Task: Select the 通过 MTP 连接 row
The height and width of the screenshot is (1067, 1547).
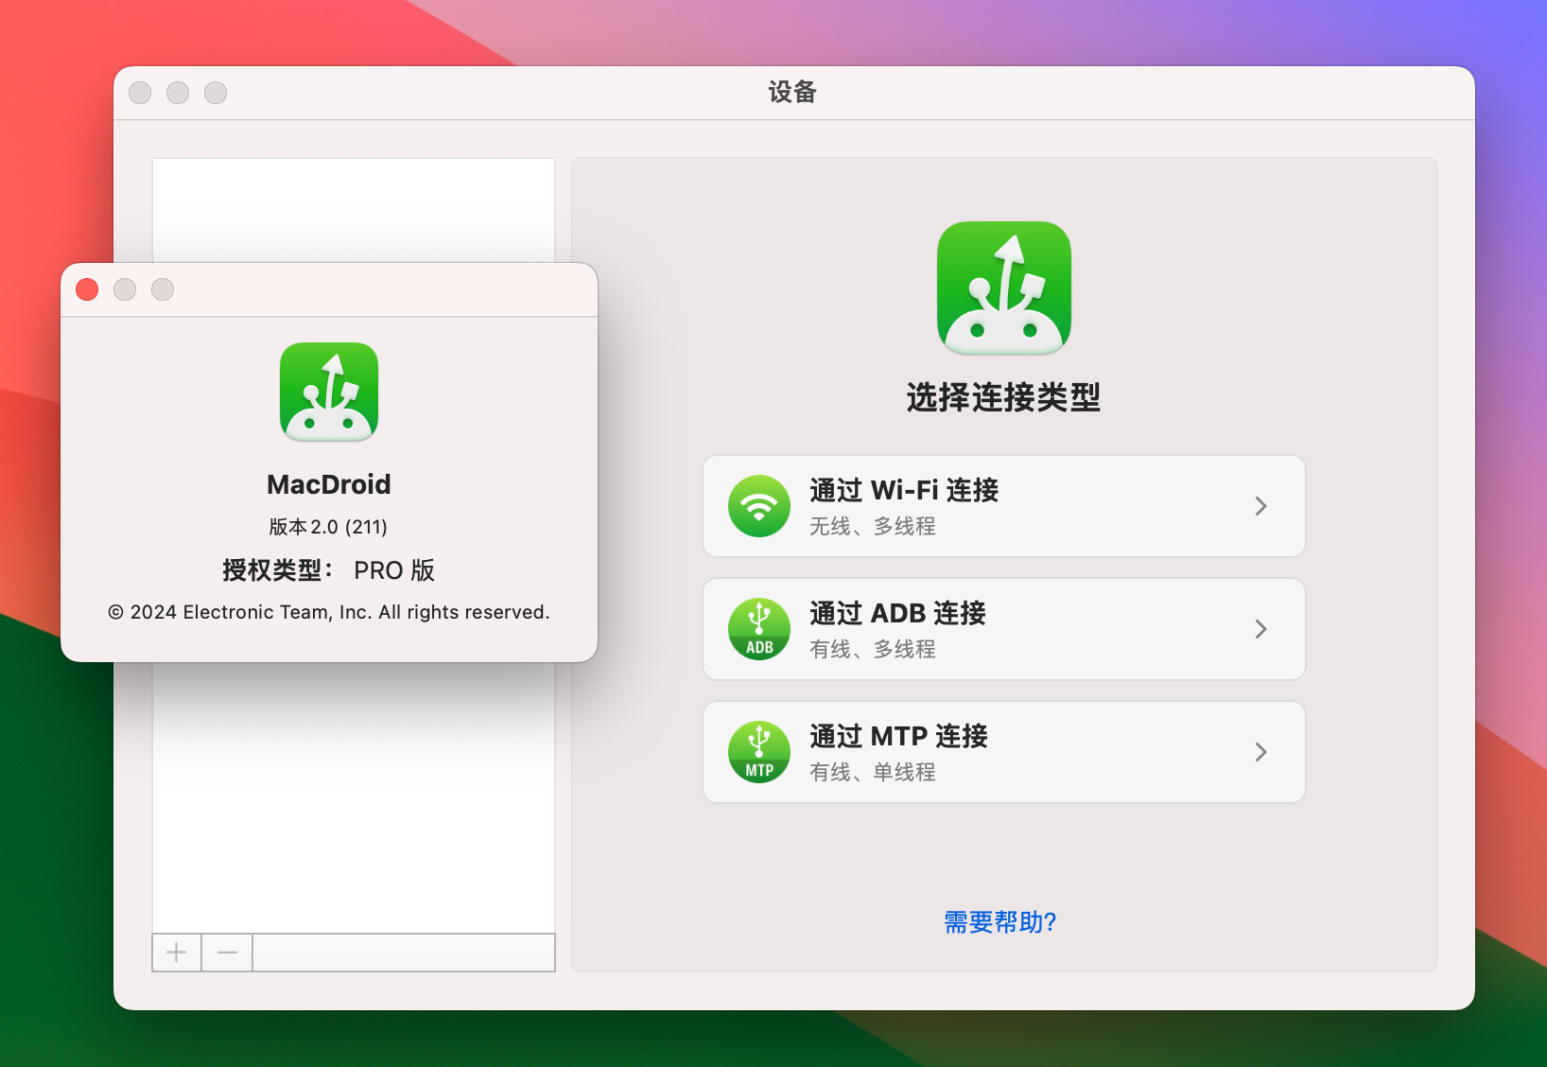Action: [x=1002, y=752]
